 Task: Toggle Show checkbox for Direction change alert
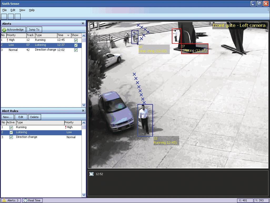click(x=76, y=50)
